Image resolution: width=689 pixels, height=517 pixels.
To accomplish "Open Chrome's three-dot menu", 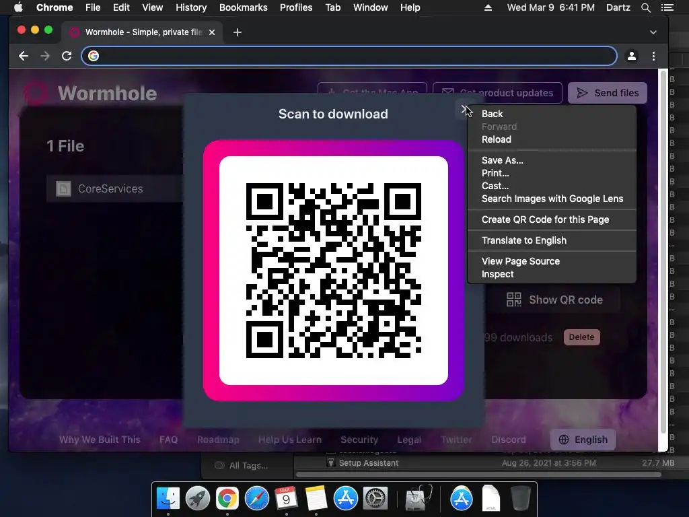I will pyautogui.click(x=654, y=56).
